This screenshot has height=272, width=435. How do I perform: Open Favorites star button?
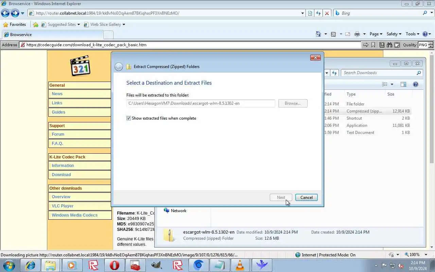click(x=5, y=24)
